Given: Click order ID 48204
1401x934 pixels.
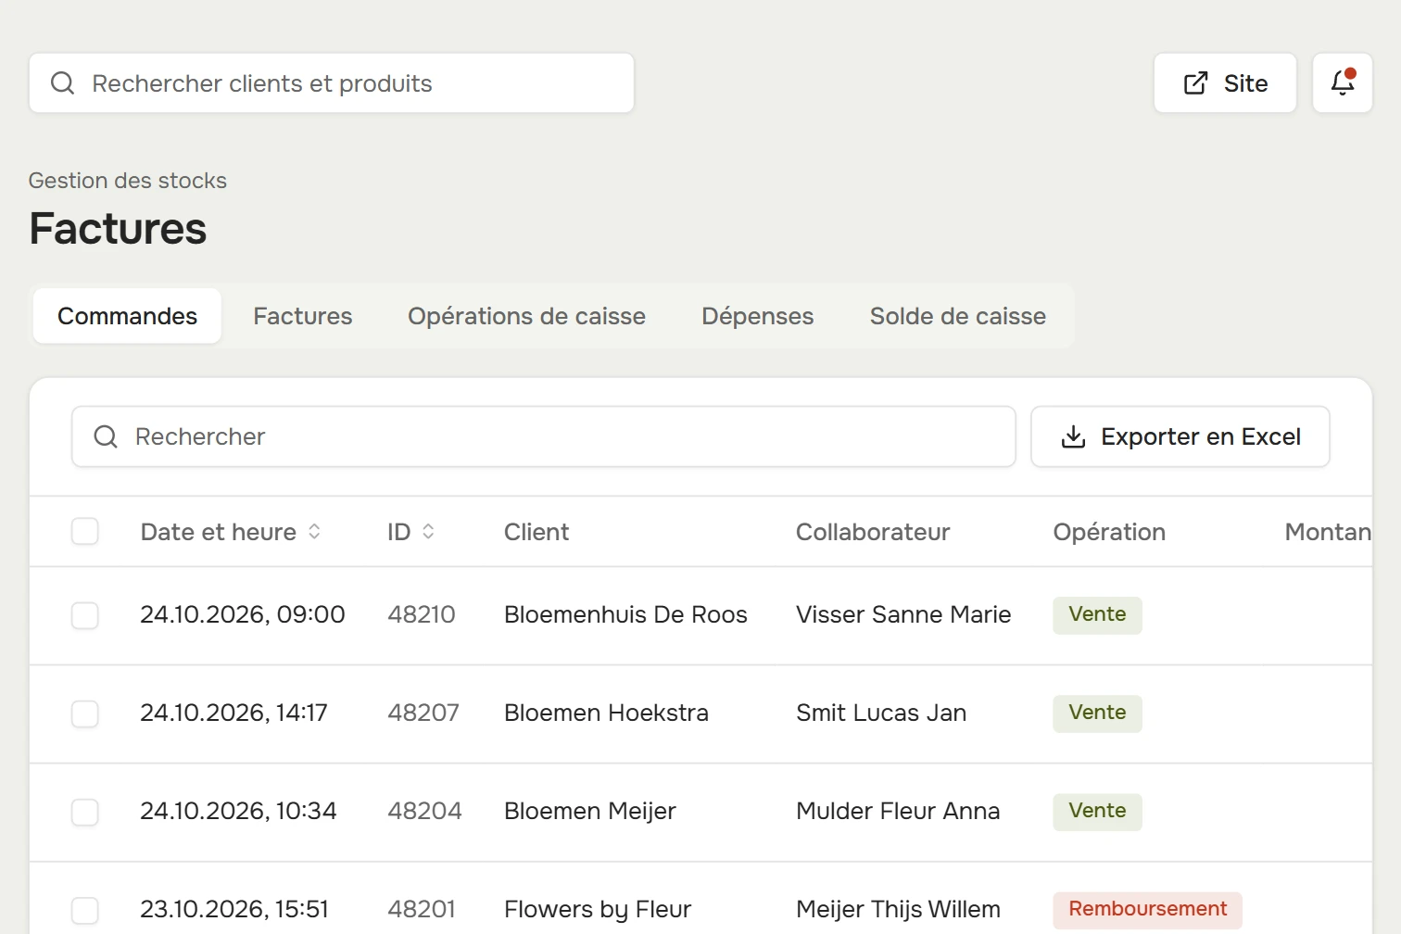Looking at the screenshot, I should point(424,811).
